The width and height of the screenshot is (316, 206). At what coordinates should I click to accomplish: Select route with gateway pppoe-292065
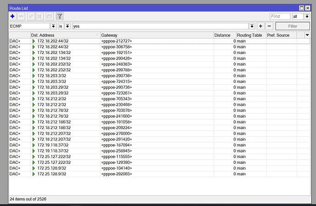pyautogui.click(x=159, y=174)
